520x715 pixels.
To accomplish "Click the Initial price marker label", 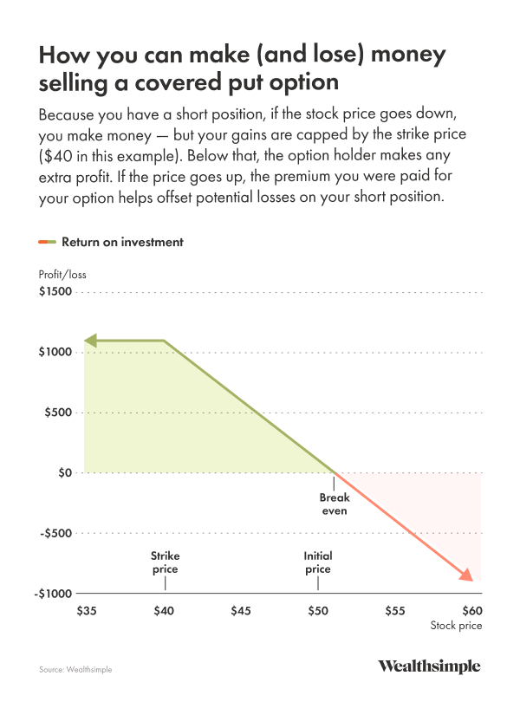I will point(317,562).
